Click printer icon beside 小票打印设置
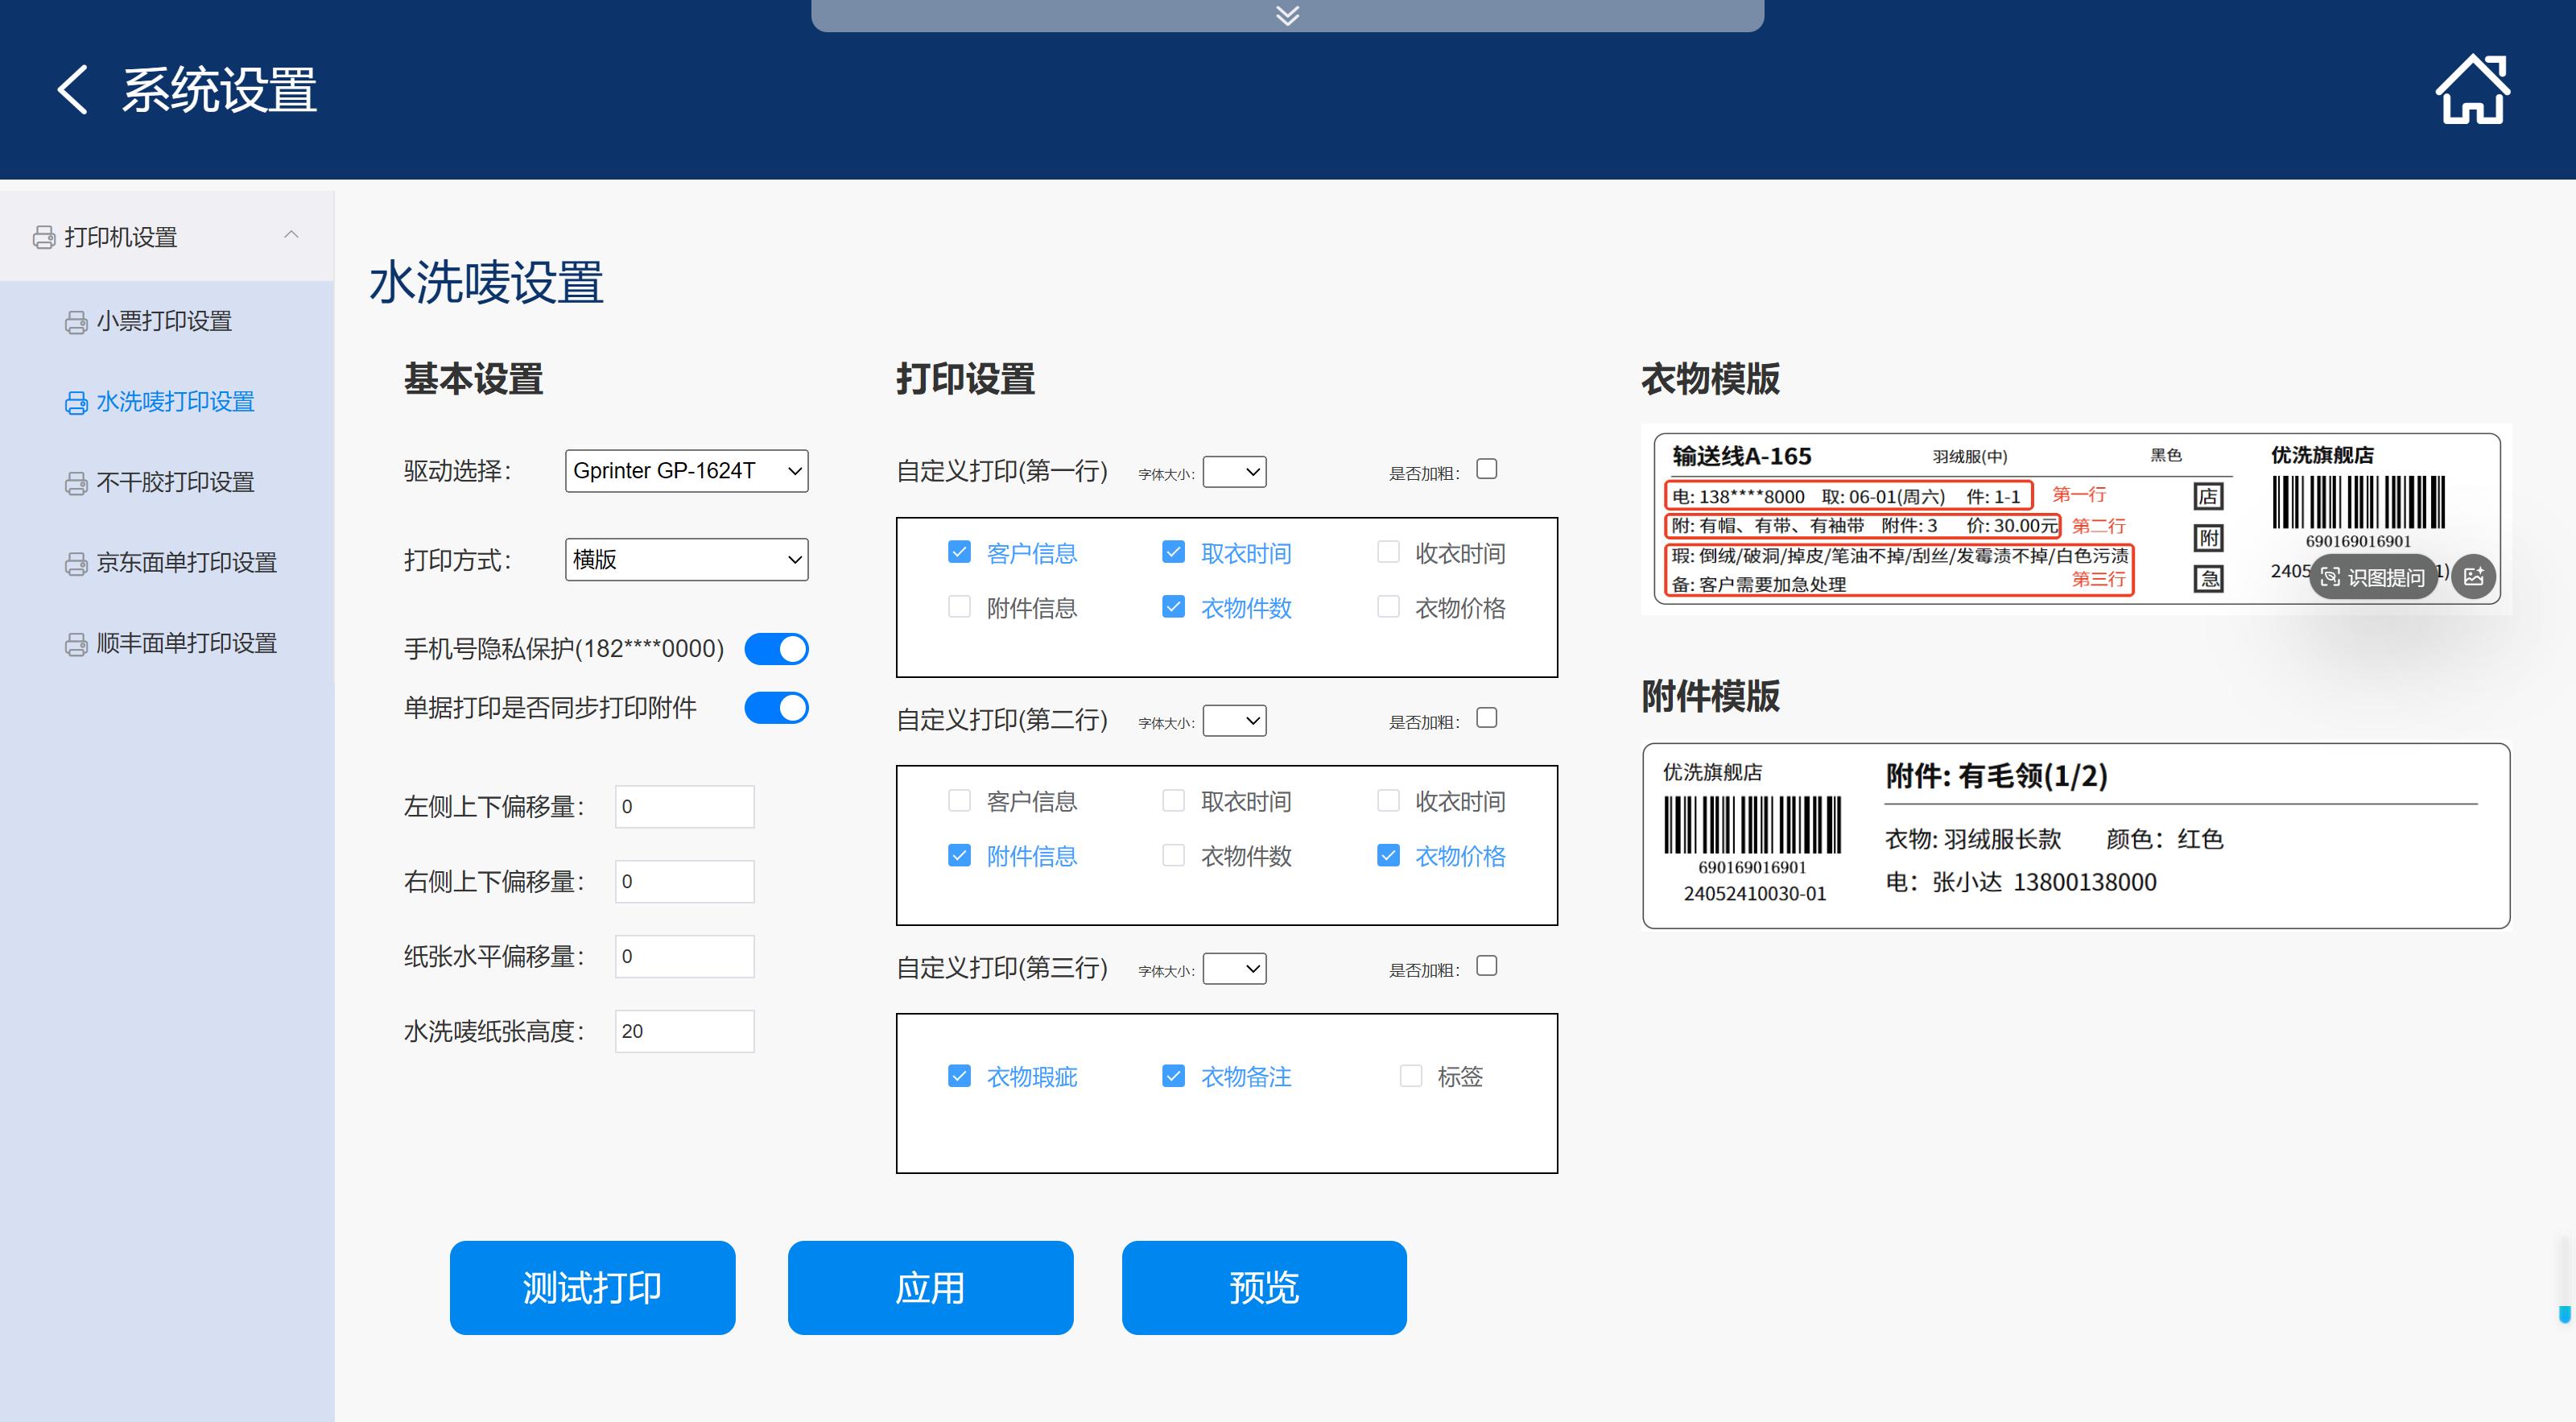Viewport: 2576px width, 1422px height. coord(76,322)
